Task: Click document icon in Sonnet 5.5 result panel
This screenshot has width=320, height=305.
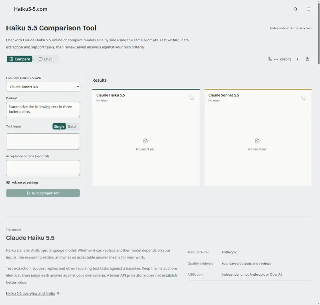Action: pos(257,141)
